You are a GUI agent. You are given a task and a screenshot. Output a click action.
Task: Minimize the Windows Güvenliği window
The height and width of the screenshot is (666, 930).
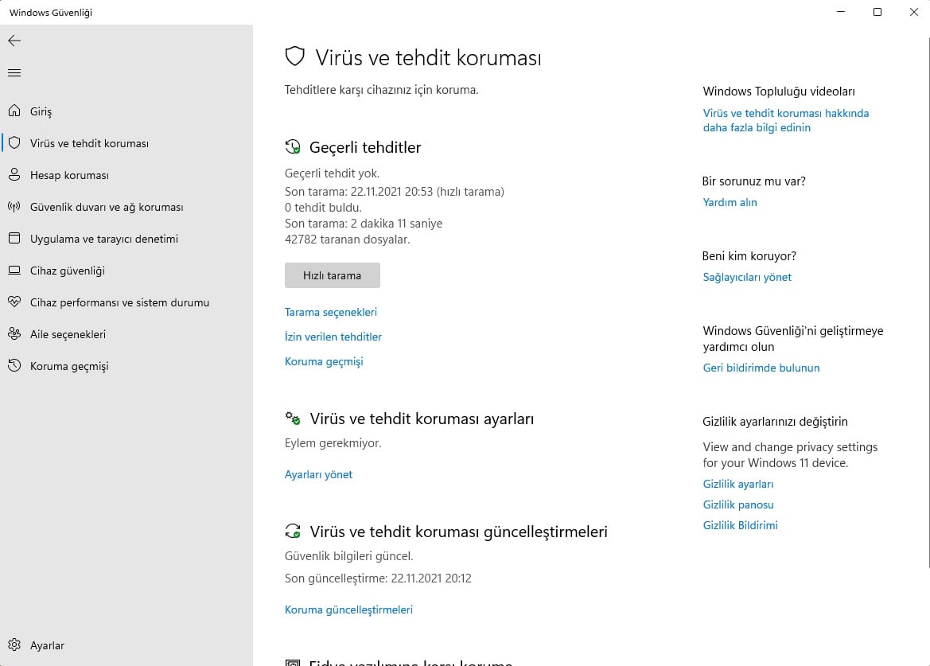(x=840, y=12)
